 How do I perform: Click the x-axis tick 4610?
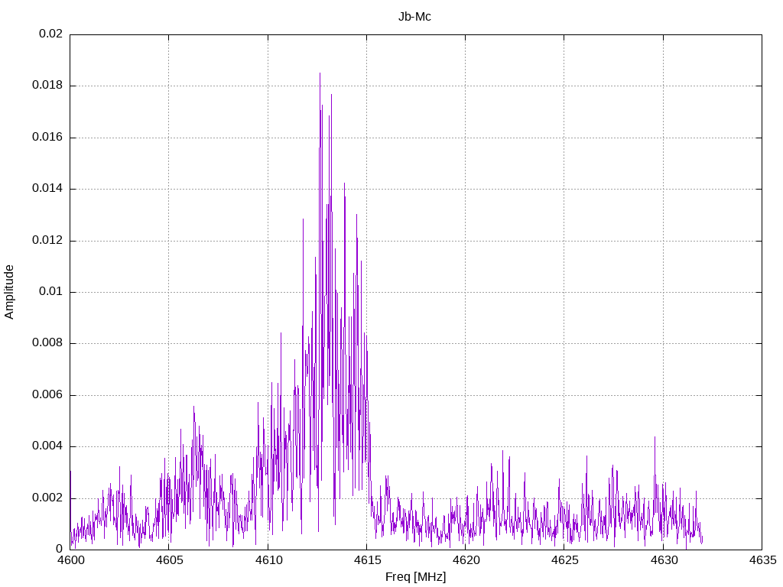click(x=268, y=560)
